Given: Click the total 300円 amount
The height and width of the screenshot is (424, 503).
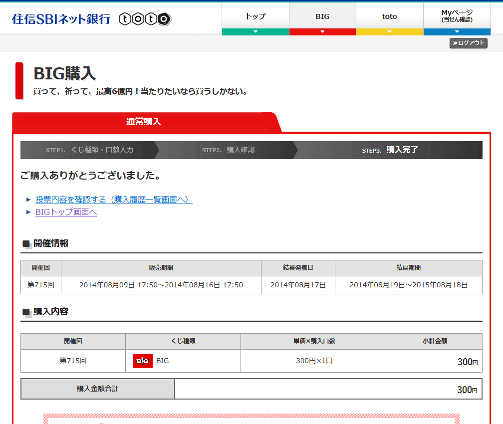Looking at the screenshot, I should pos(467,390).
